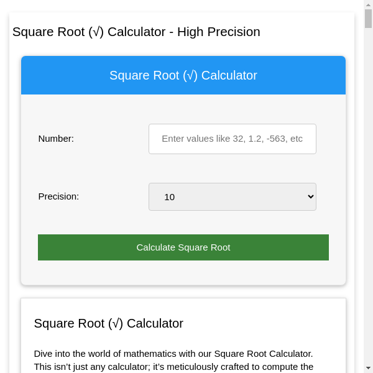
Task: Click the "High Precision" page title text
Action: coord(218,32)
